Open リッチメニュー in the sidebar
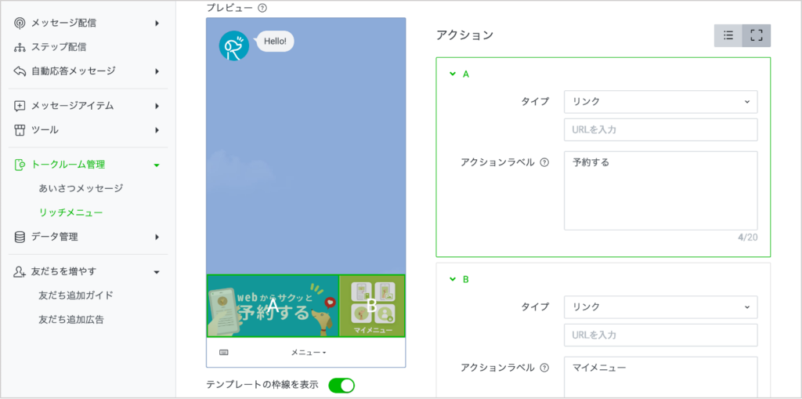Viewport: 802px width, 399px height. pos(70,212)
